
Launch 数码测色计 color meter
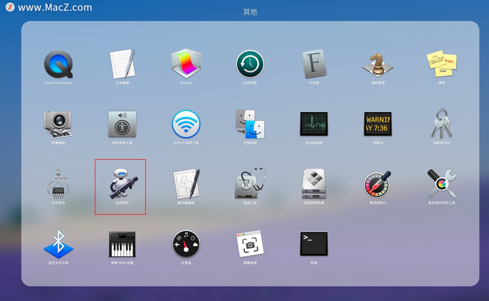coord(378,184)
